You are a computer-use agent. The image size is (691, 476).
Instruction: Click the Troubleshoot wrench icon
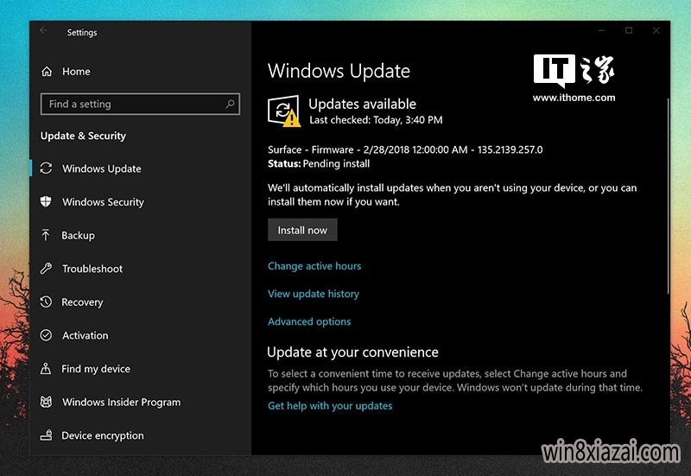46,269
